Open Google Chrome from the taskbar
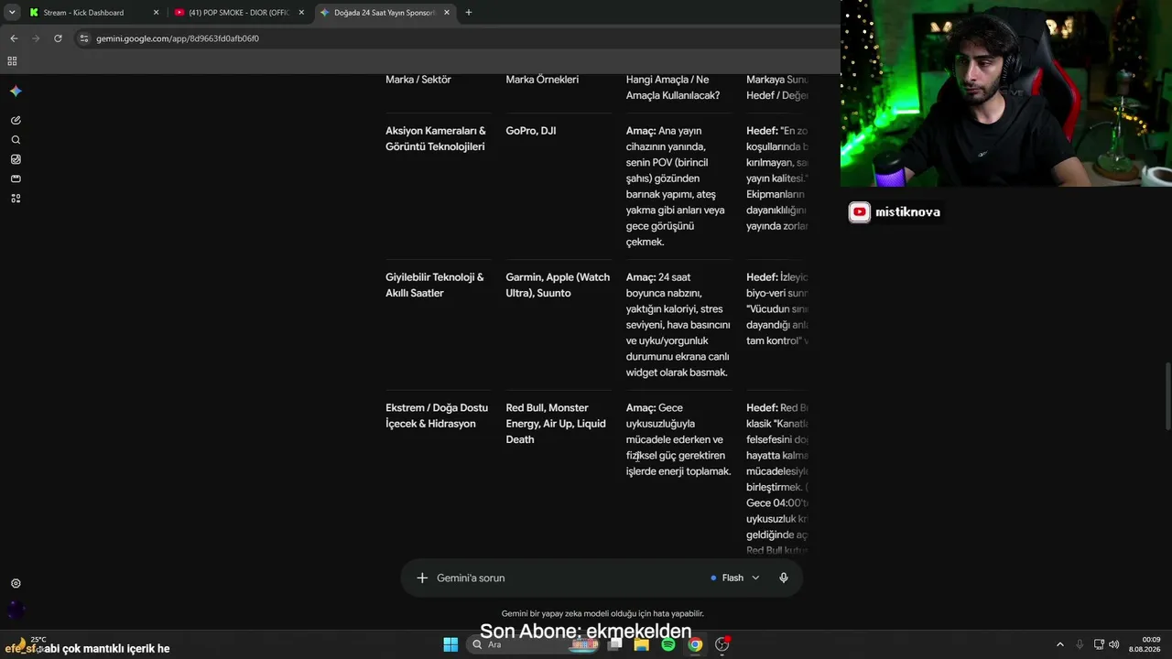The image size is (1172, 659). coord(696,644)
